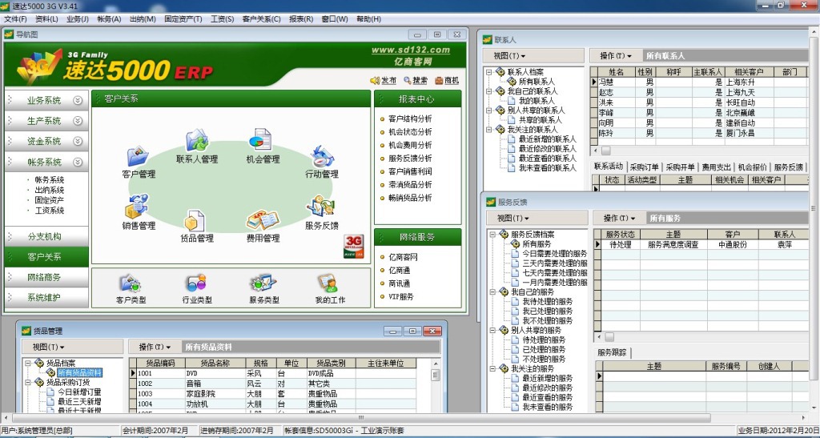Open 服务类型 settings icon
The width and height of the screenshot is (820, 438).
263,283
